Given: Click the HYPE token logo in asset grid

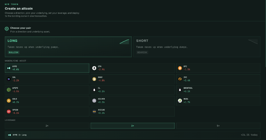Looking at the screenshot, I should (x=9, y=68).
